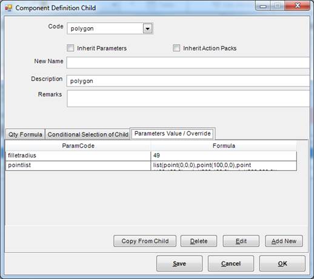Image resolution: width=314 pixels, height=279 pixels.
Task: Open the Code dropdown arrow
Action: pyautogui.click(x=147, y=28)
